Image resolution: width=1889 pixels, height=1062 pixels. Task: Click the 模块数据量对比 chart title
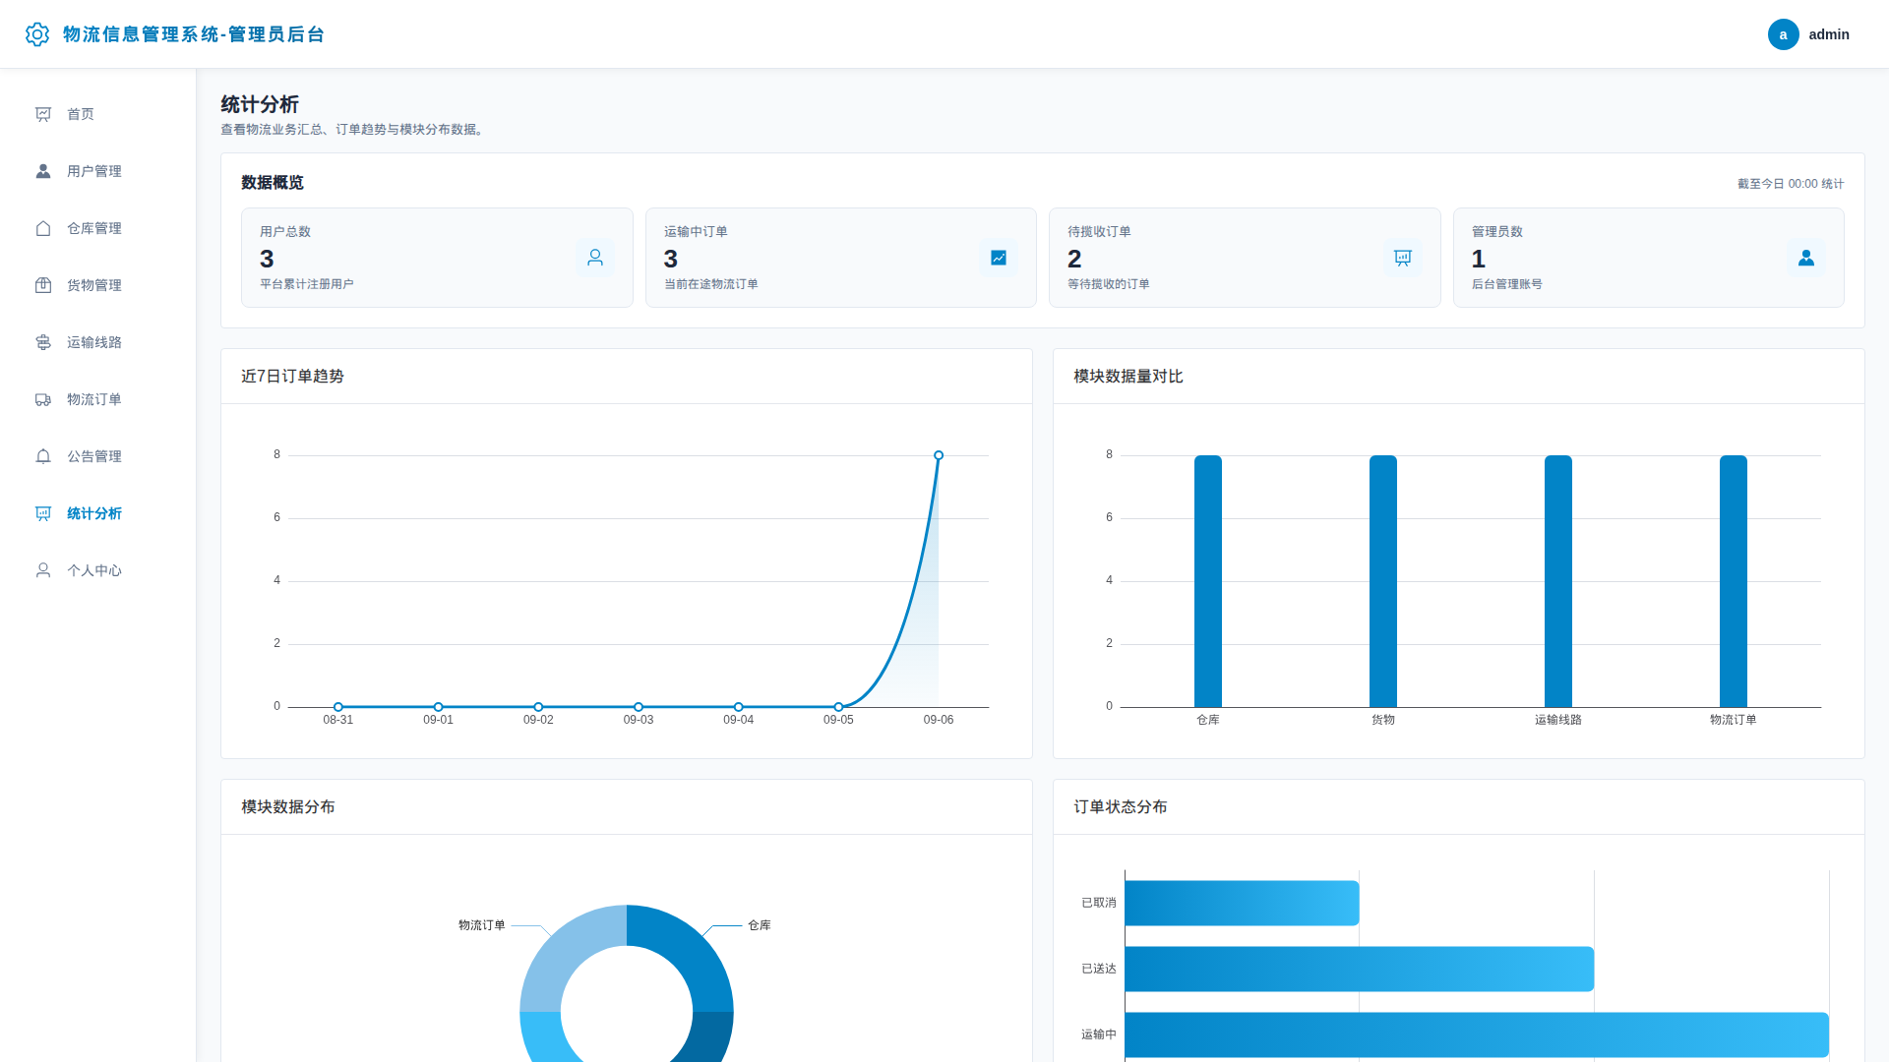point(1128,377)
